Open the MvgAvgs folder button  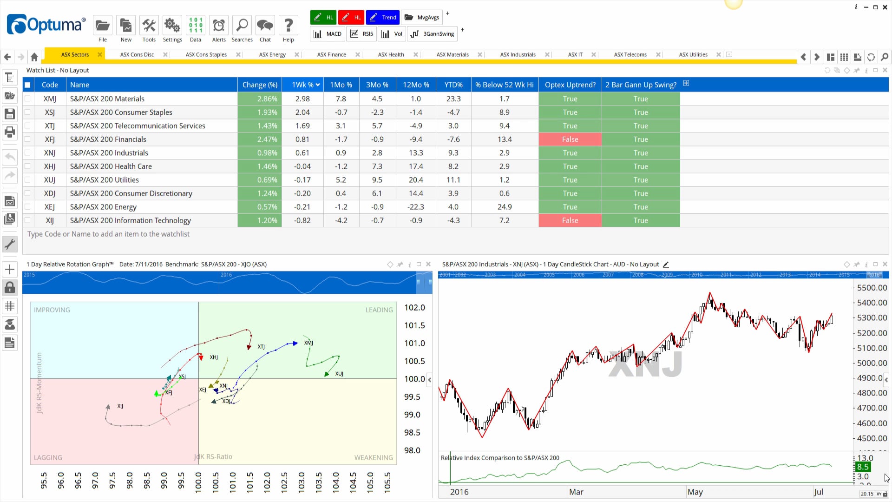tap(422, 17)
